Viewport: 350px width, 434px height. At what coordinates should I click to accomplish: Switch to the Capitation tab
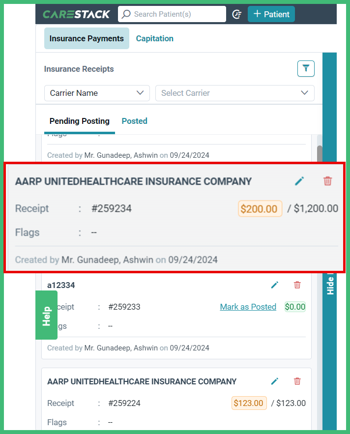[x=154, y=38]
